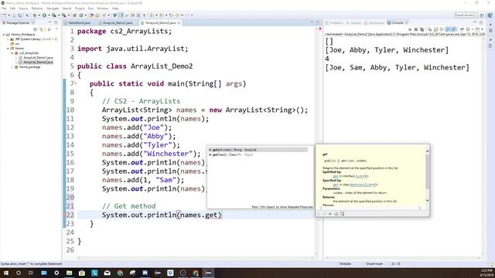Open the Open Console dropdown arrow
Viewport: 495px width, 278px height.
(482, 29)
